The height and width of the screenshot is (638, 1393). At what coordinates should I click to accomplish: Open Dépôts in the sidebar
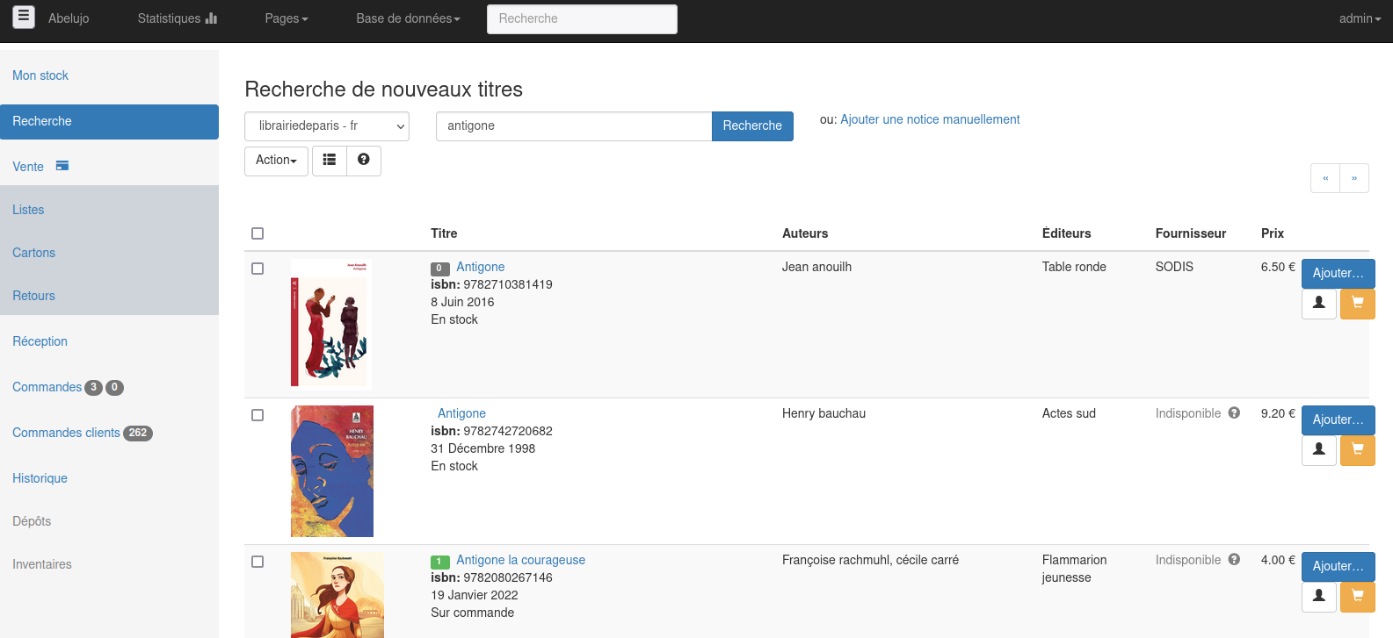click(32, 521)
